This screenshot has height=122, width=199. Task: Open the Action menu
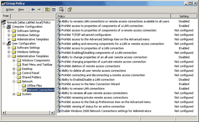pos(10,10)
